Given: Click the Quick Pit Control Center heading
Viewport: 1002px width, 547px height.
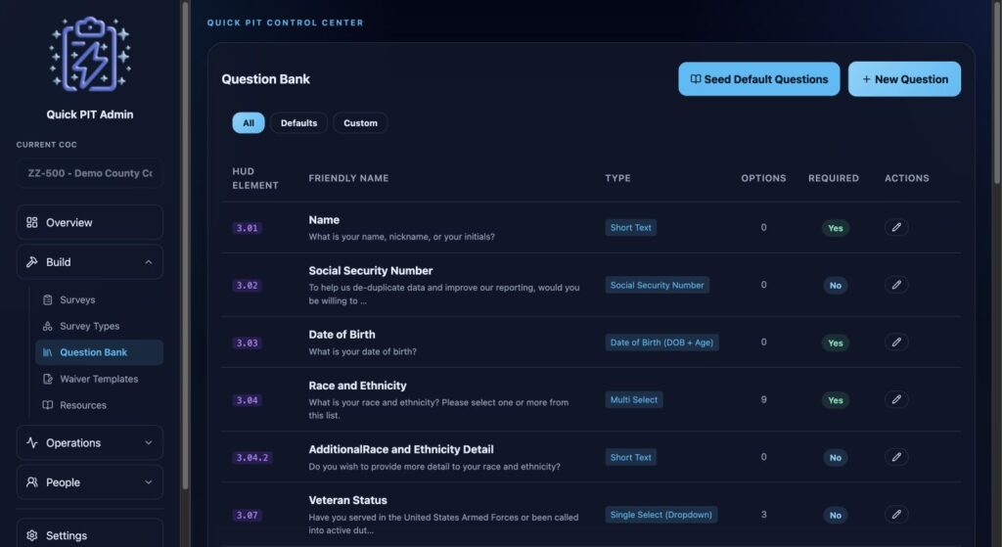Looking at the screenshot, I should point(285,23).
